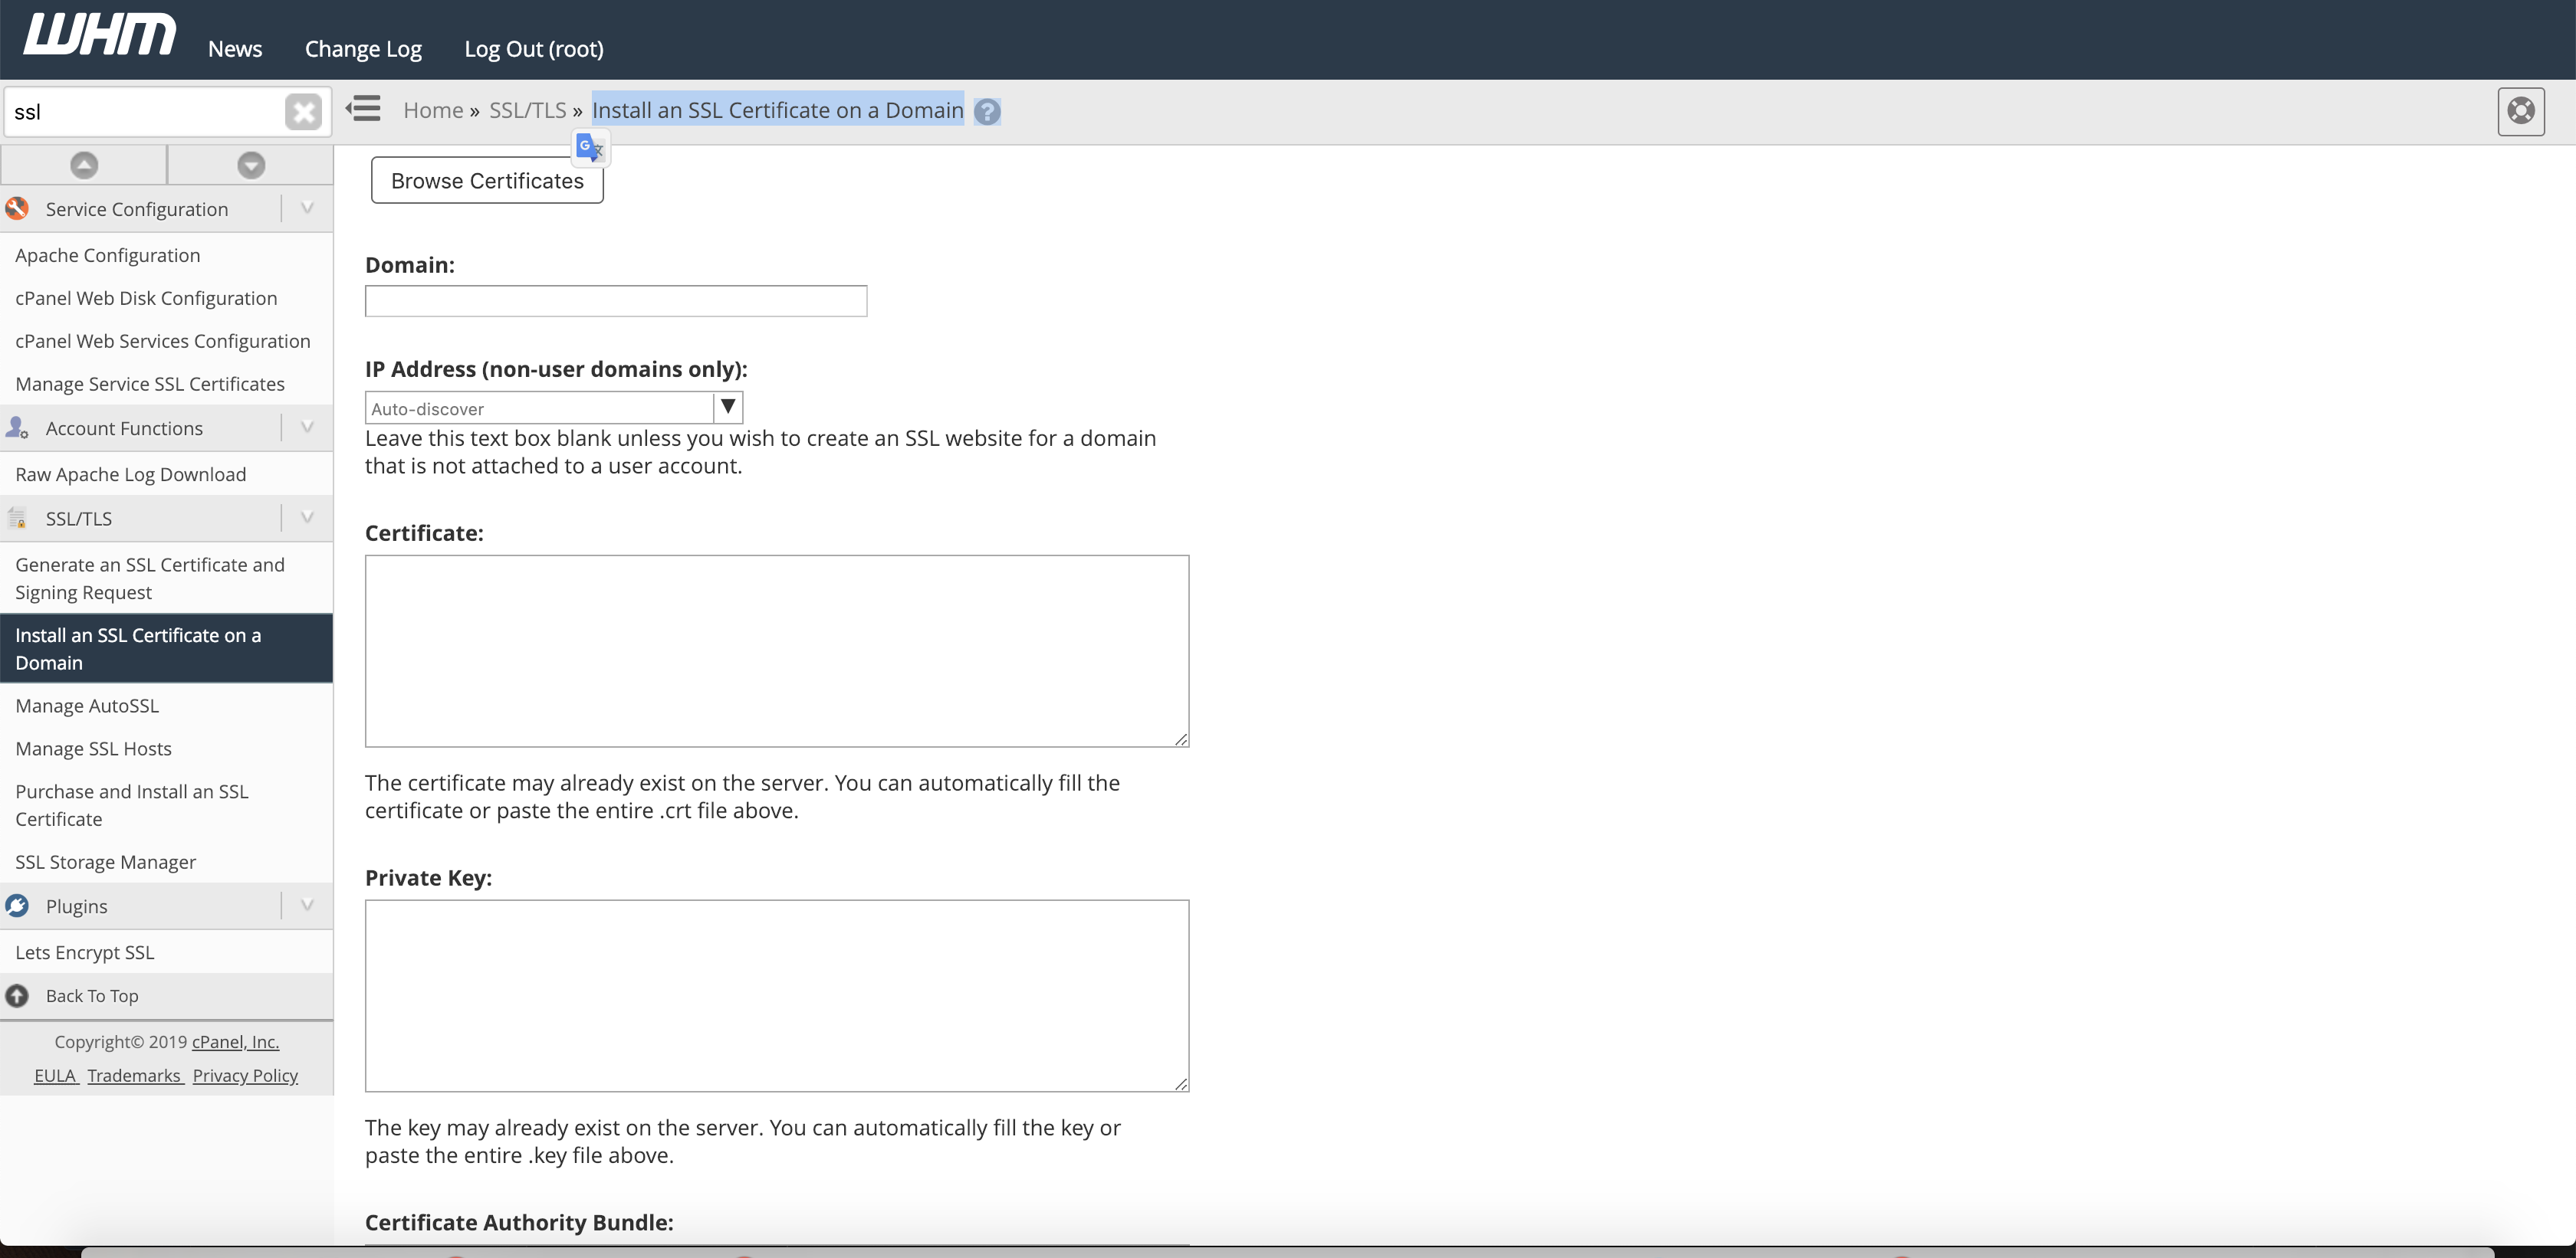Click the clear search field X button
Screen dimensions: 2576x1258
(x=302, y=110)
